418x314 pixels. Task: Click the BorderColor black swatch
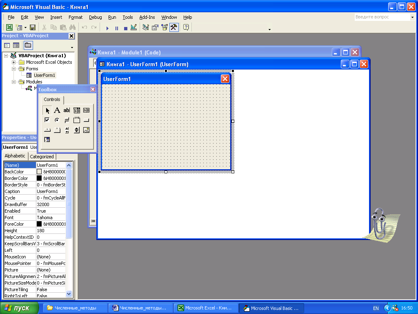tap(39, 178)
